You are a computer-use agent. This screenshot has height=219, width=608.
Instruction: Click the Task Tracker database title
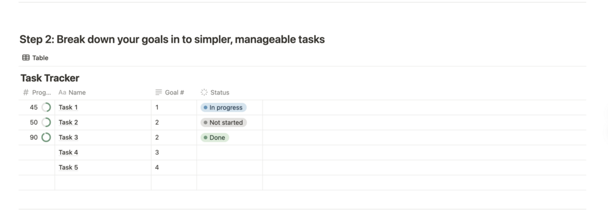click(x=50, y=78)
